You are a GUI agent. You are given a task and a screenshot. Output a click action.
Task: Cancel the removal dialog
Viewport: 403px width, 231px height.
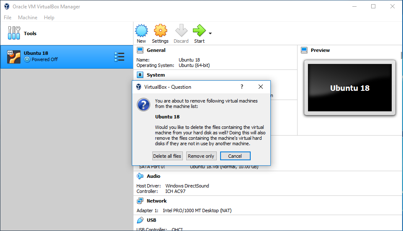(235, 156)
